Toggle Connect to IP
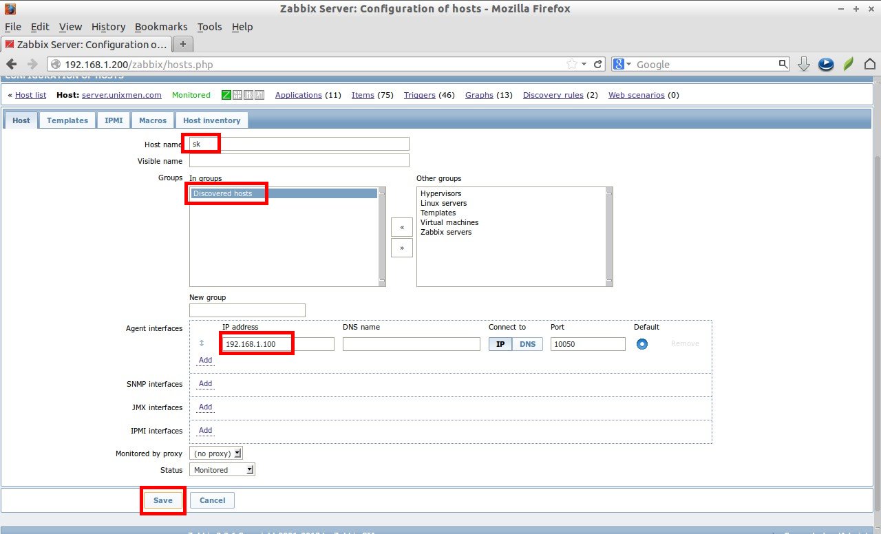Viewport: 881px width, 534px height. [500, 344]
